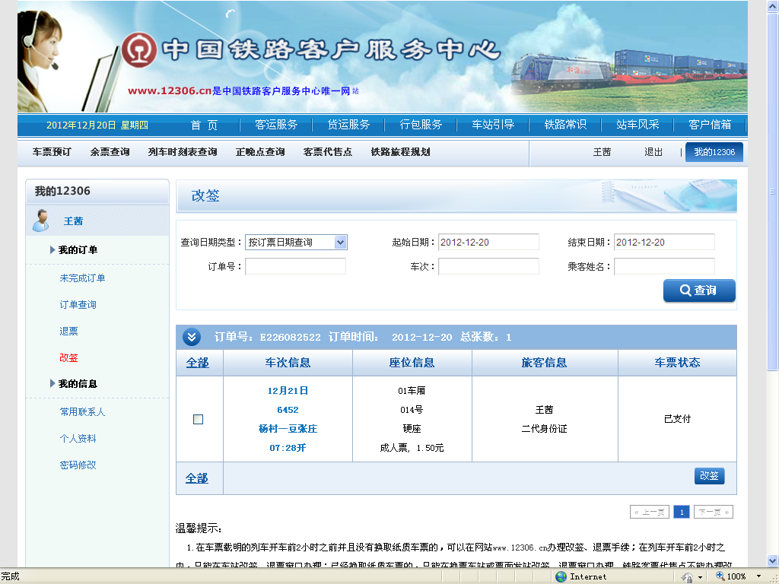Tick the checkbox for train 6452 ticket

(x=199, y=419)
